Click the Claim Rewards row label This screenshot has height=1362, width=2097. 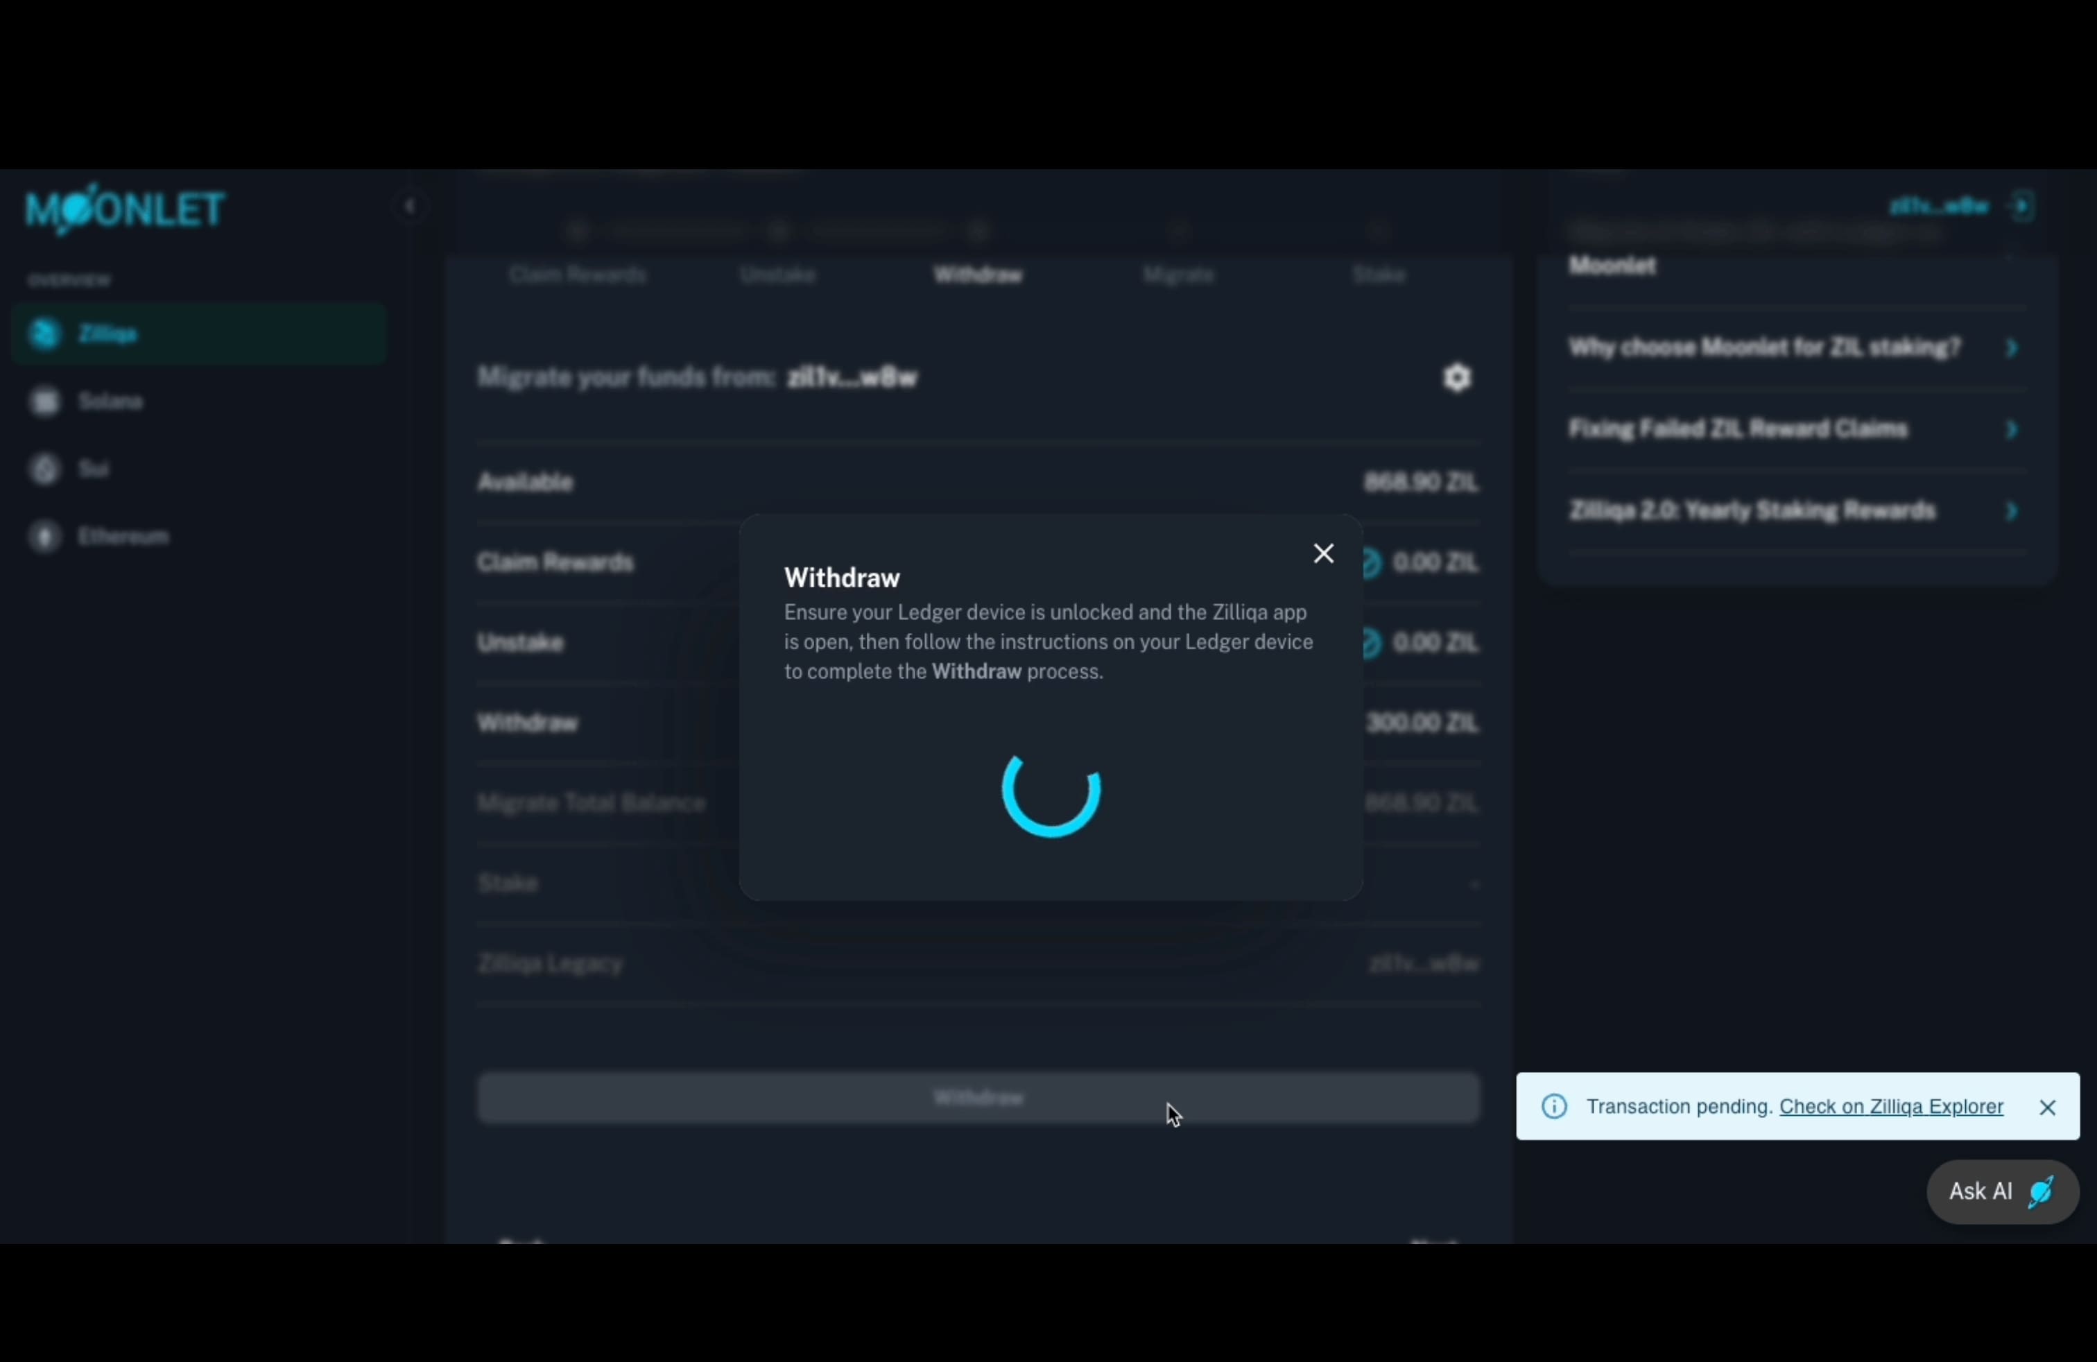555,562
